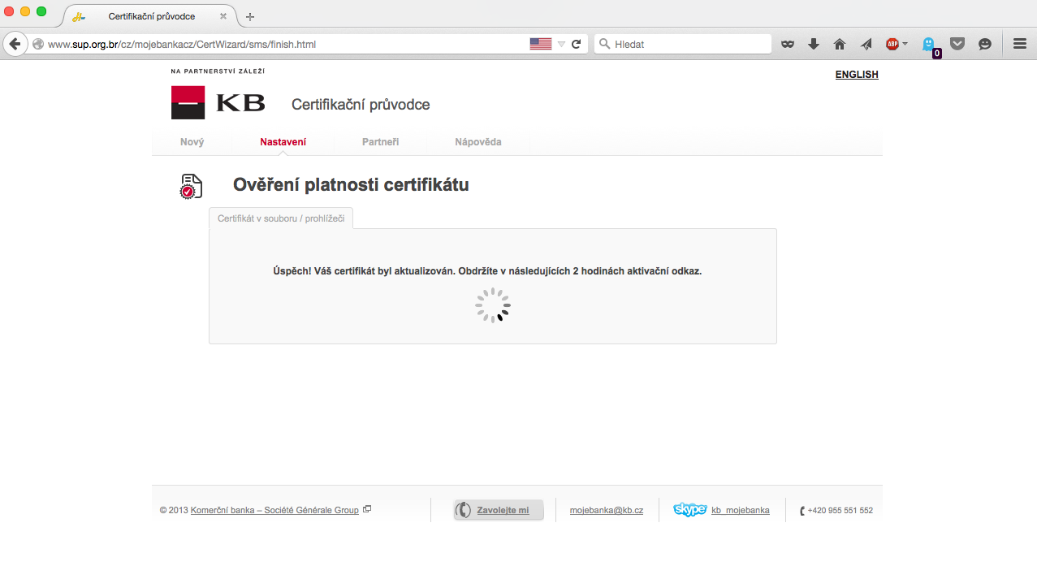Click the Skype logo icon

(x=690, y=509)
